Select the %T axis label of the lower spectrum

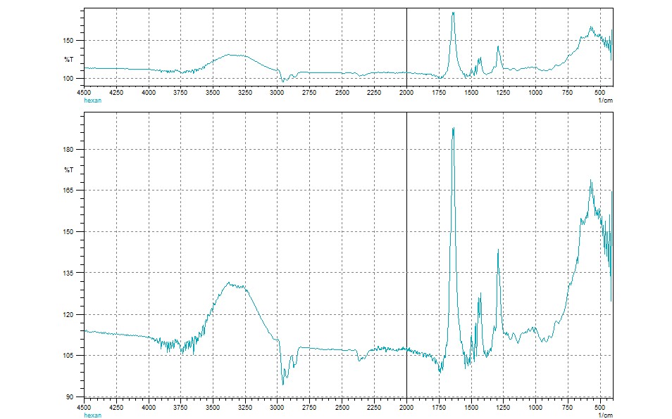click(x=69, y=169)
